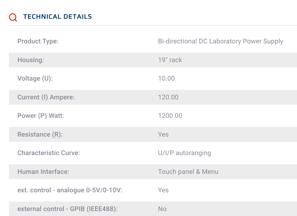Click the Housing row label
The height and width of the screenshot is (216, 297).
pyautogui.click(x=31, y=60)
